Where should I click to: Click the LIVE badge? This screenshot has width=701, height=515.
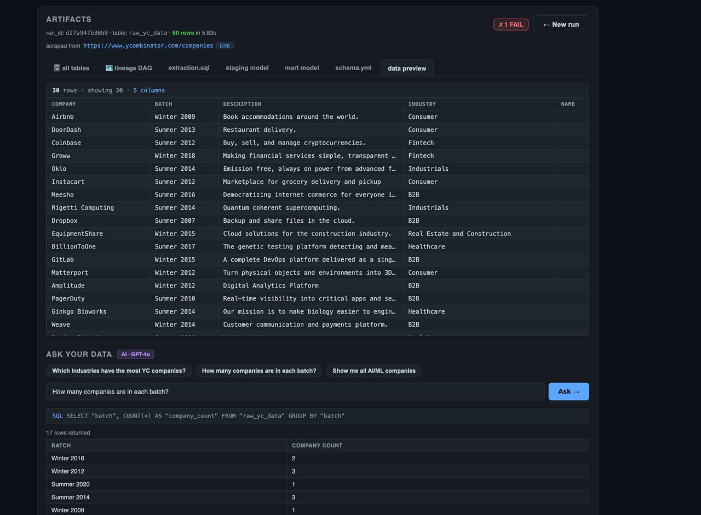[225, 45]
